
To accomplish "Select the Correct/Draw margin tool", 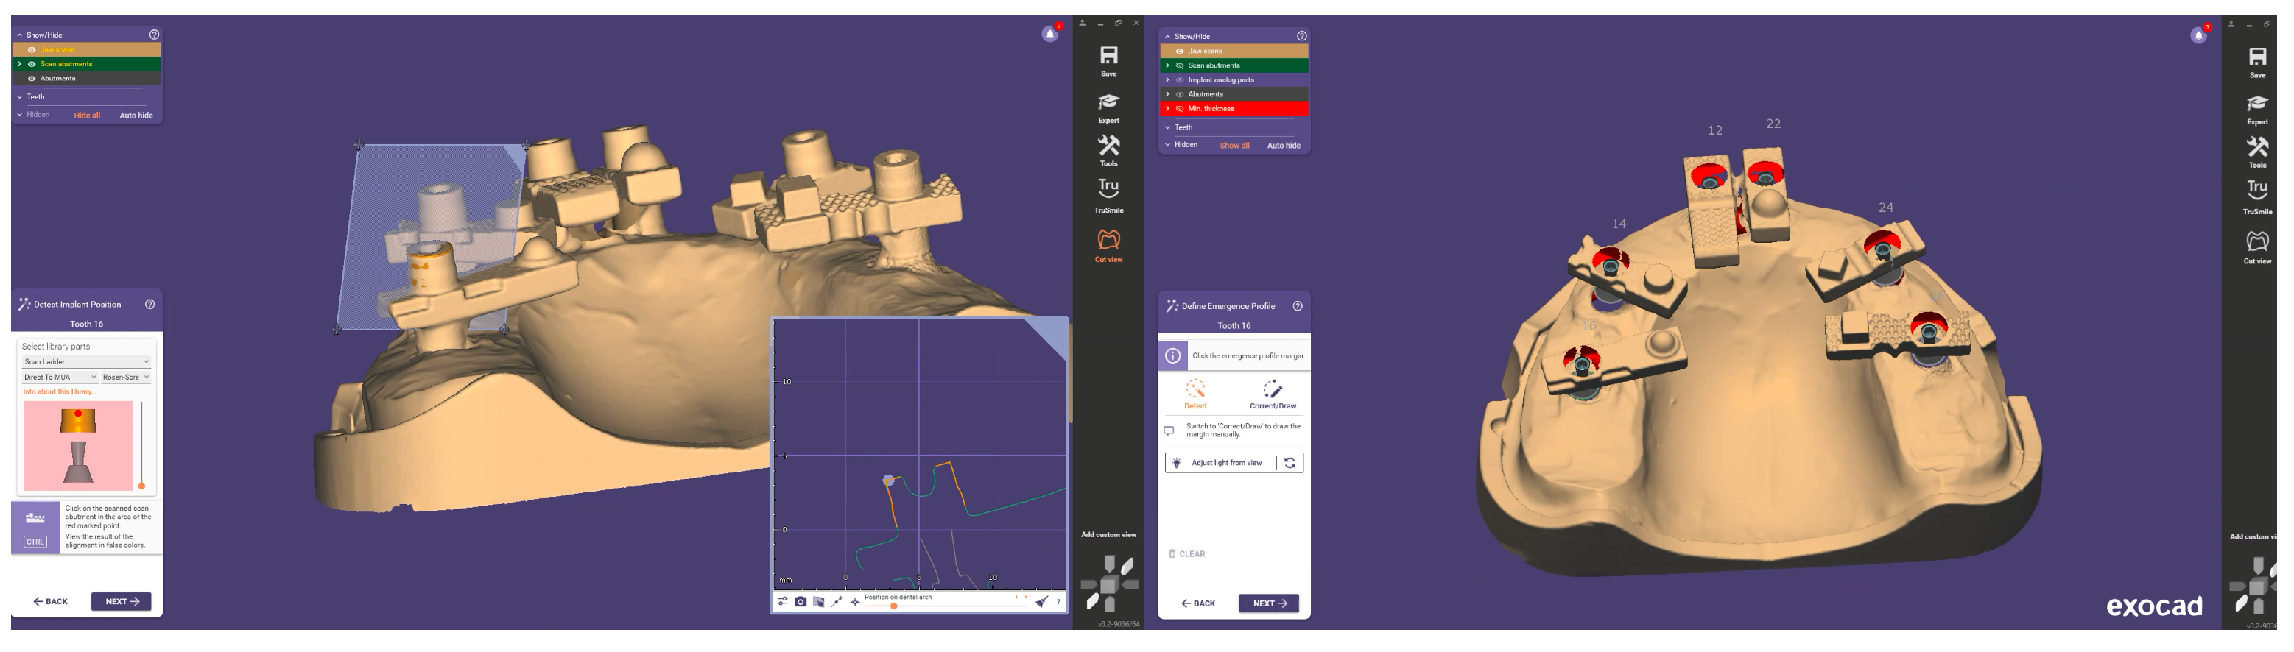I will pos(1273,394).
